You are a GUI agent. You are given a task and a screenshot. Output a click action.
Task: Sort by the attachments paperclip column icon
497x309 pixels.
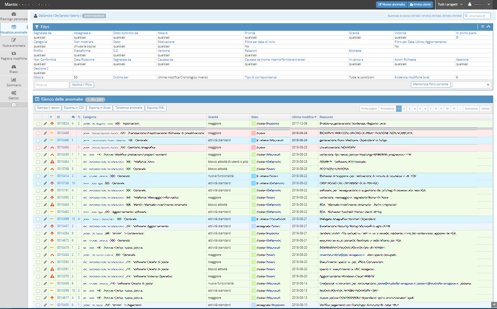79,117
